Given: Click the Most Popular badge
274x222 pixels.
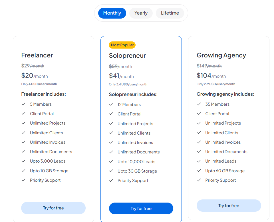Looking at the screenshot, I should pyautogui.click(x=122, y=45).
